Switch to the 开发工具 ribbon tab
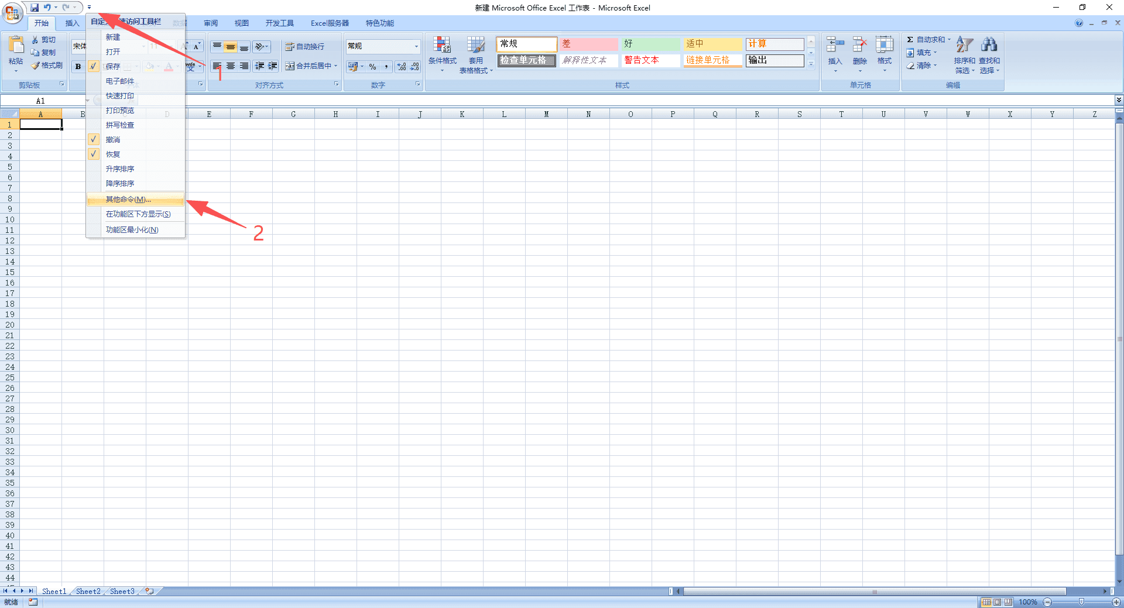The image size is (1124, 608). tap(280, 23)
